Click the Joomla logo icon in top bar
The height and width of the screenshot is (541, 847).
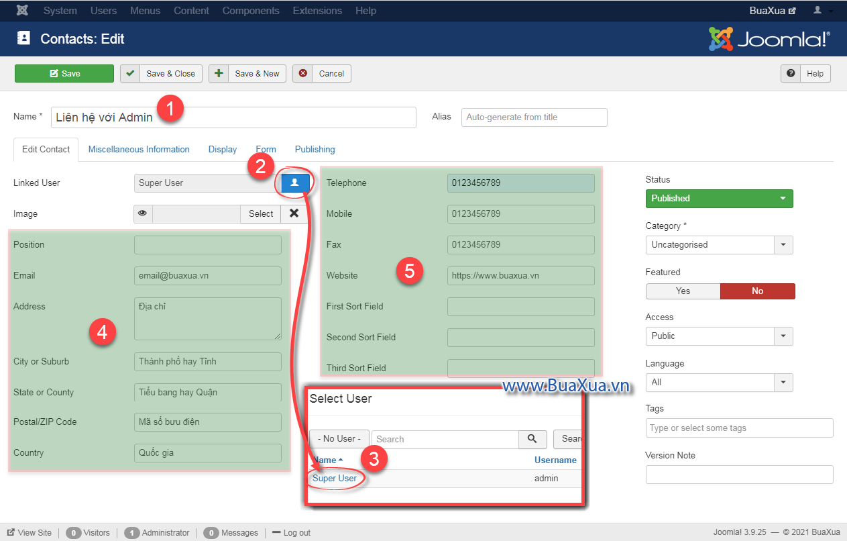point(22,11)
